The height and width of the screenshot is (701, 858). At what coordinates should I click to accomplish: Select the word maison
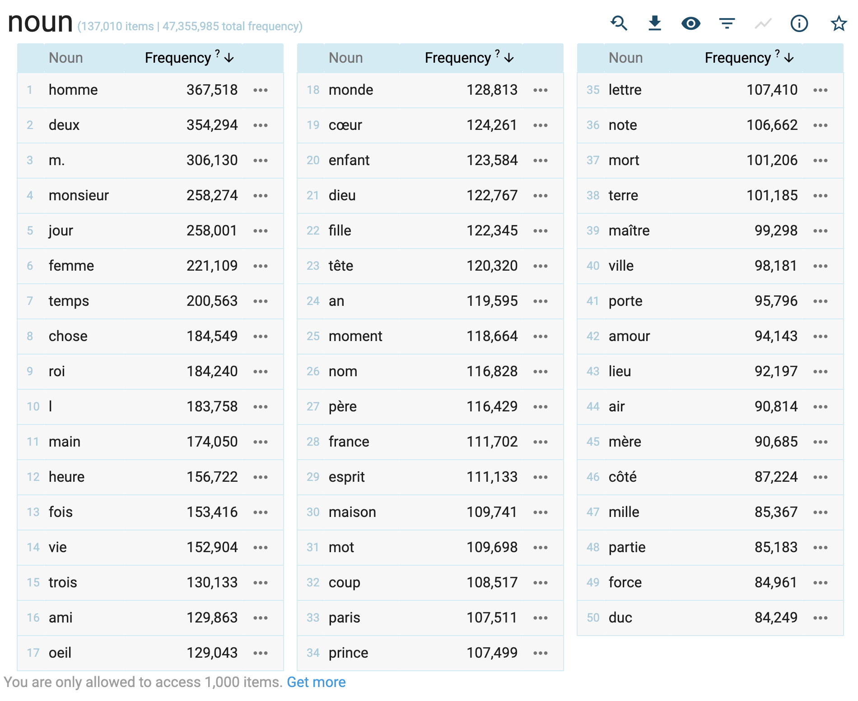352,512
